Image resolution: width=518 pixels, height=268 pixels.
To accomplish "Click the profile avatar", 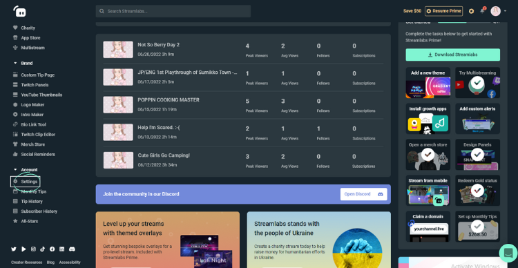I will point(495,11).
